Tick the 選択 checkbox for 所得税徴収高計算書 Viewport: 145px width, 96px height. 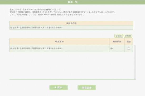click(x=129, y=49)
